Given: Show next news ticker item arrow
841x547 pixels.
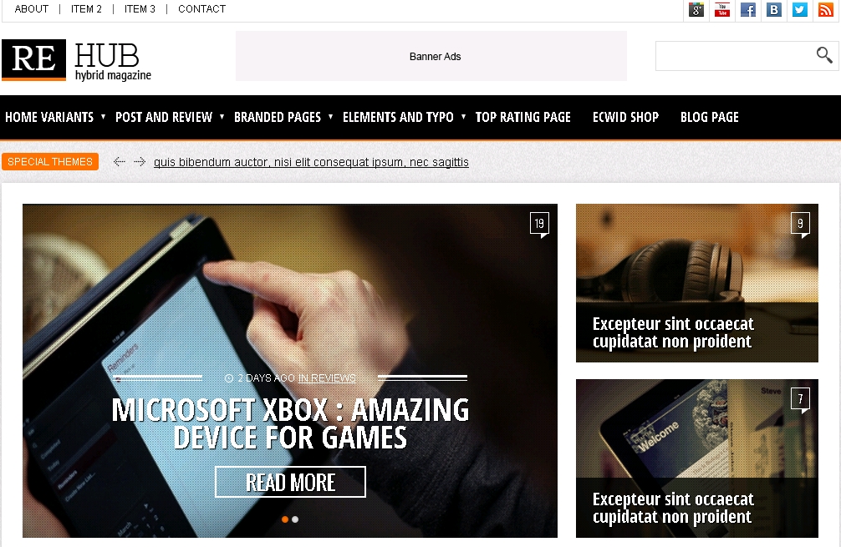Looking at the screenshot, I should tap(140, 162).
